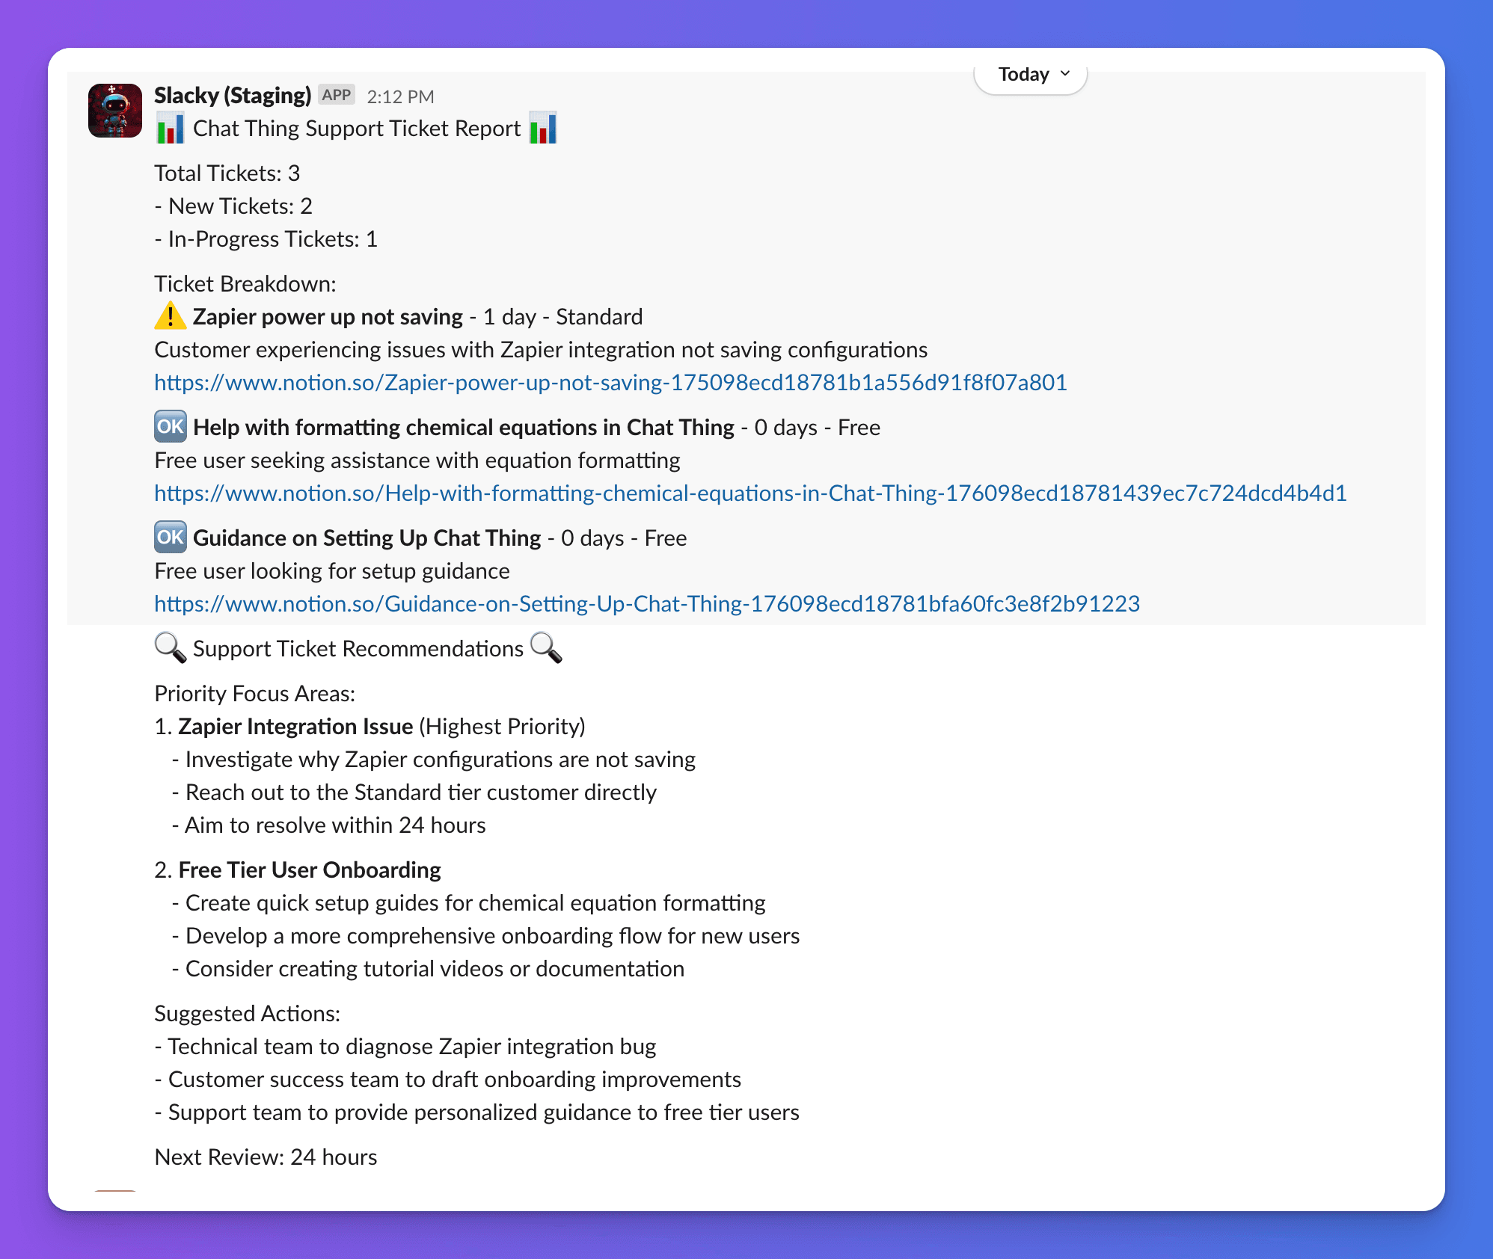Click the 'Chat Thing Support Ticket Report' title text
Viewport: 1493px width, 1259px height.
[x=357, y=129]
